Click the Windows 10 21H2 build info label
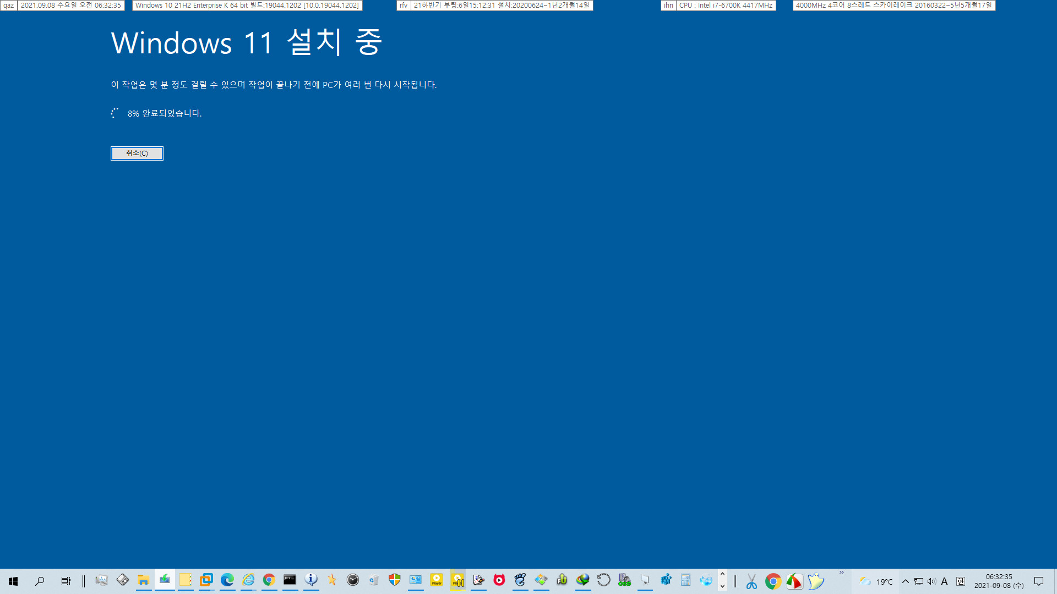The width and height of the screenshot is (1057, 594). click(x=247, y=5)
